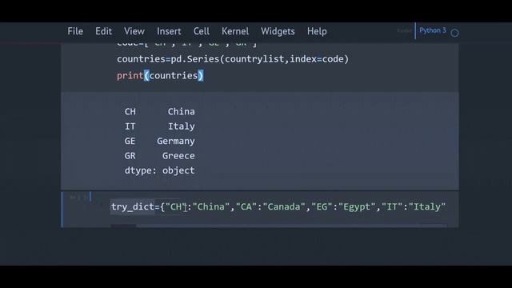Open the File menu

tap(75, 31)
